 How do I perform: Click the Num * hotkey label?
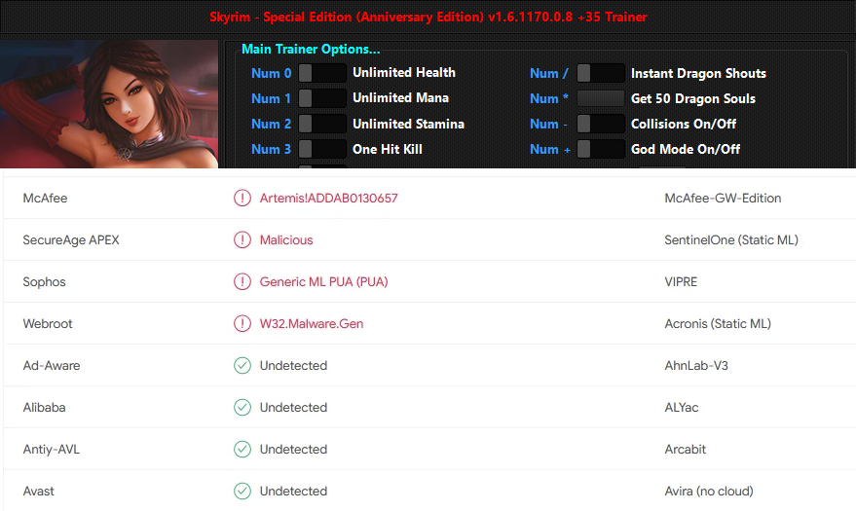549,98
